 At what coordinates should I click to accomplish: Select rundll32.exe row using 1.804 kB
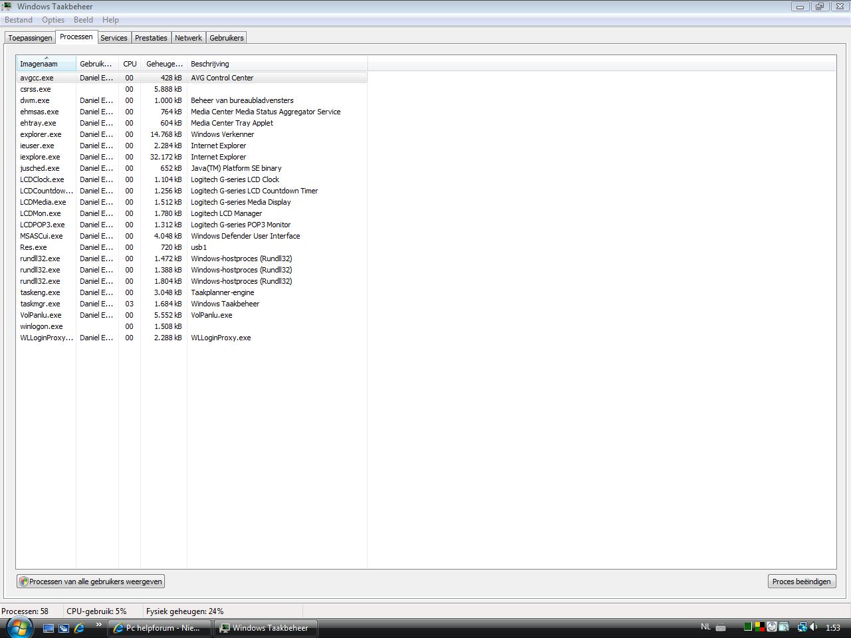pos(192,281)
